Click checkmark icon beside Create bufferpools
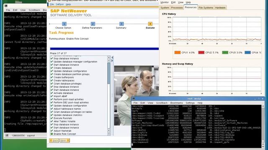 (x=52, y=77)
